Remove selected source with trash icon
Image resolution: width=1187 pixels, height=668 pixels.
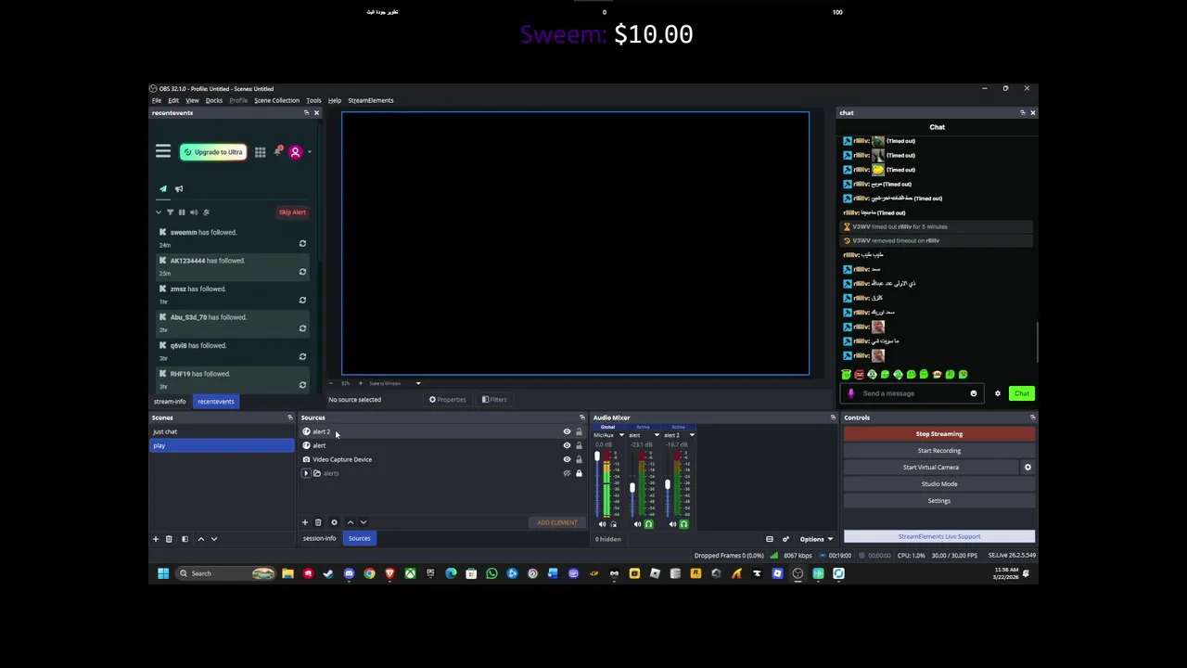pos(318,522)
